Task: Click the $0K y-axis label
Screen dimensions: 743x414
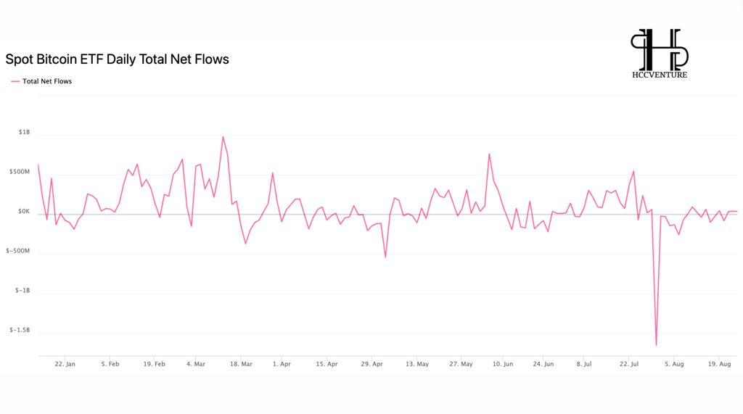Action: 24,212
